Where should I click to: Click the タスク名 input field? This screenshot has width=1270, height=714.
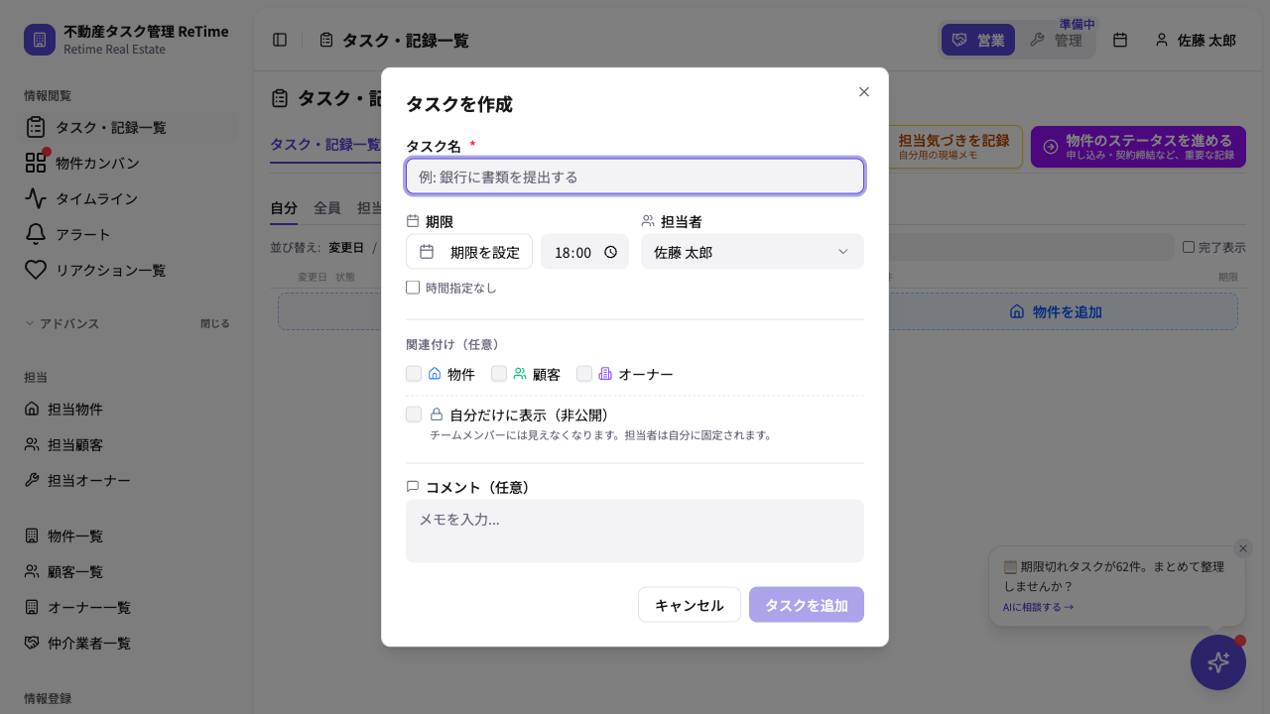pyautogui.click(x=635, y=177)
